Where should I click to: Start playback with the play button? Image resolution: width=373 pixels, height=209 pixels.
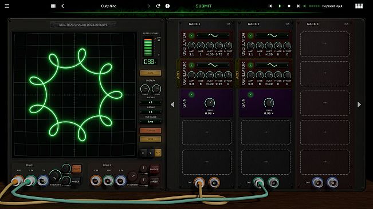tap(280, 6)
